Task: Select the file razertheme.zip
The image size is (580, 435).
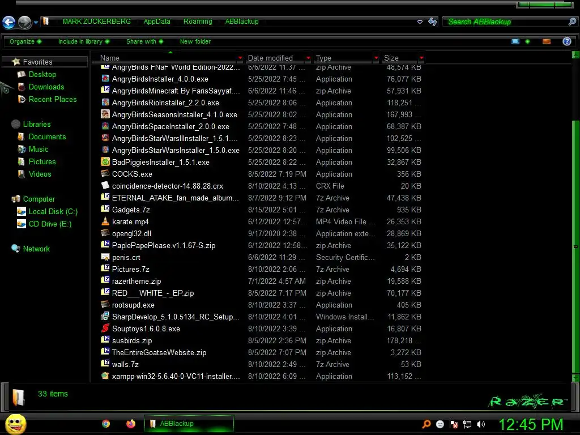Action: 137,281
